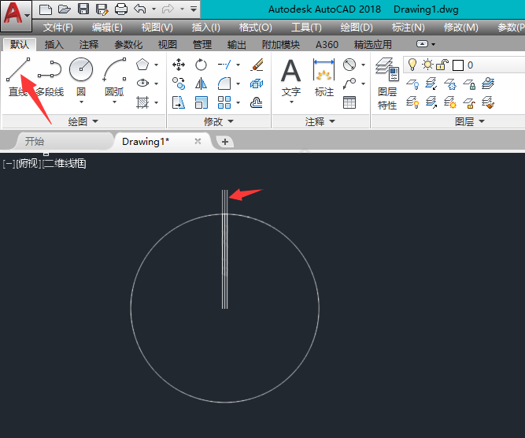
Task: Open the Circle tool dropdown arrow
Action: (x=81, y=102)
